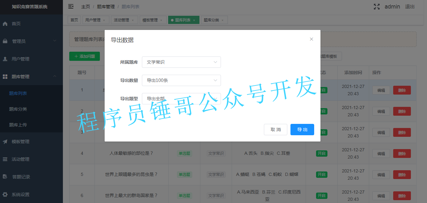Click question text 世界上最大的群岛国家是？
Viewport: 427px width, 203px height.
(x=131, y=195)
